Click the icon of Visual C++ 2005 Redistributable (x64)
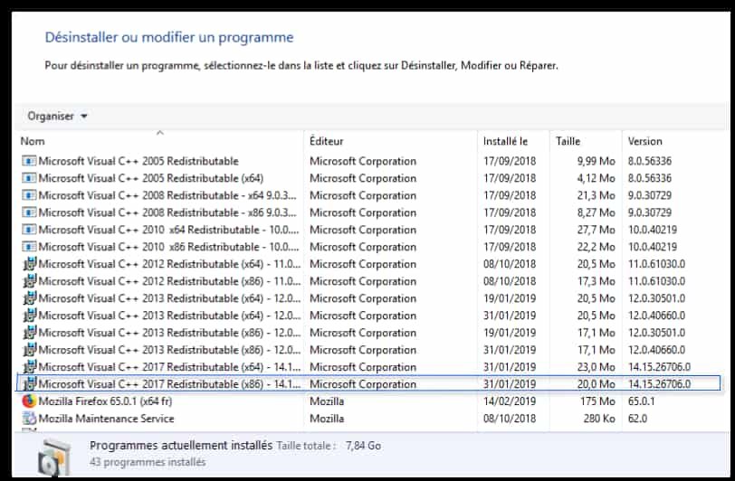The height and width of the screenshot is (481, 735). [x=29, y=178]
